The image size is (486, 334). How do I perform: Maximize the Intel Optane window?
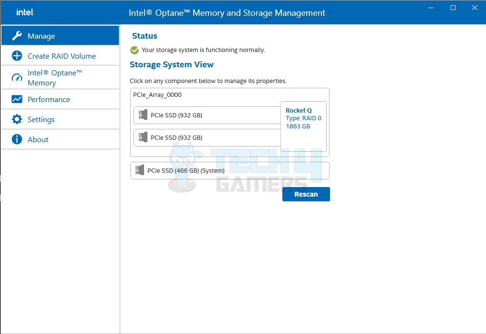[x=453, y=8]
